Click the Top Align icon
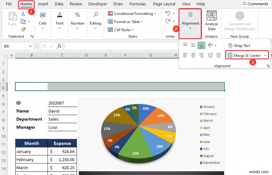The width and height of the screenshot is (272, 175). (185, 45)
